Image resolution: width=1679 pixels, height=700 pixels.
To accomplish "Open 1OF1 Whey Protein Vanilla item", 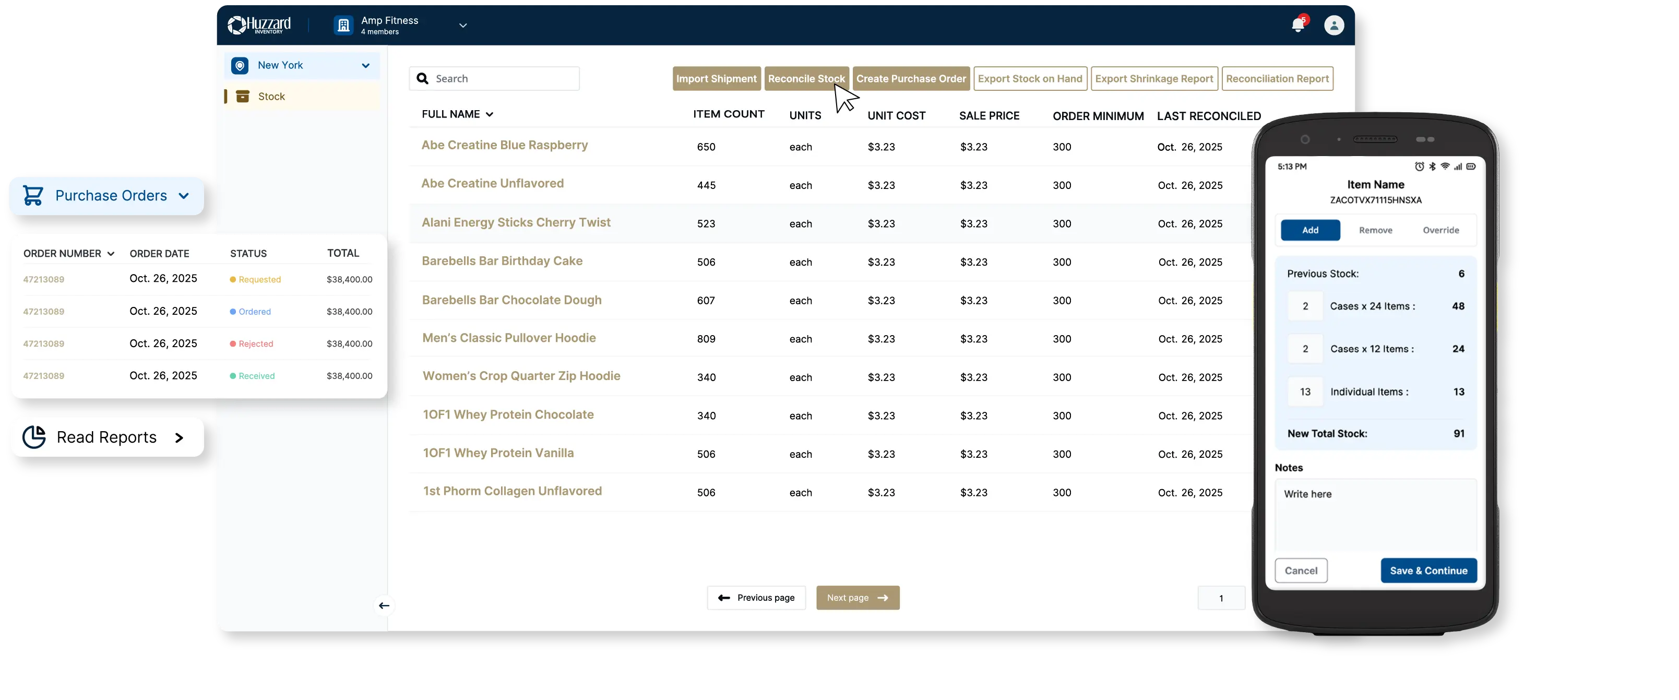I will pos(498,453).
